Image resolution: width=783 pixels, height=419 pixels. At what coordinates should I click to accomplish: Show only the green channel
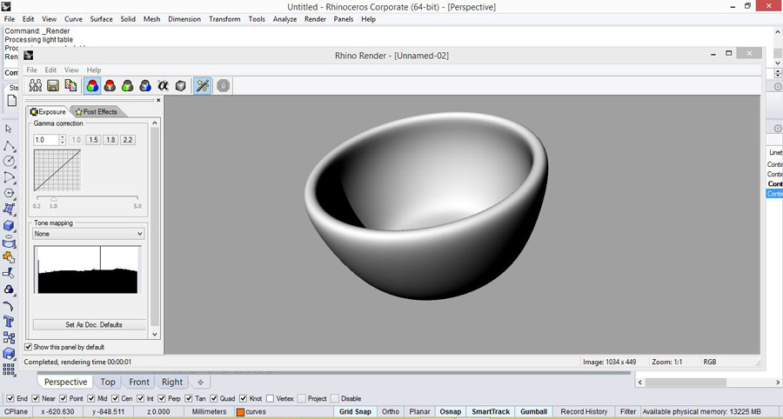click(x=127, y=85)
